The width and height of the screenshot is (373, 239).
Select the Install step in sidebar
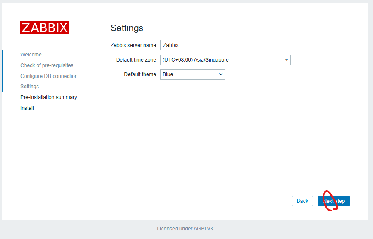click(27, 108)
